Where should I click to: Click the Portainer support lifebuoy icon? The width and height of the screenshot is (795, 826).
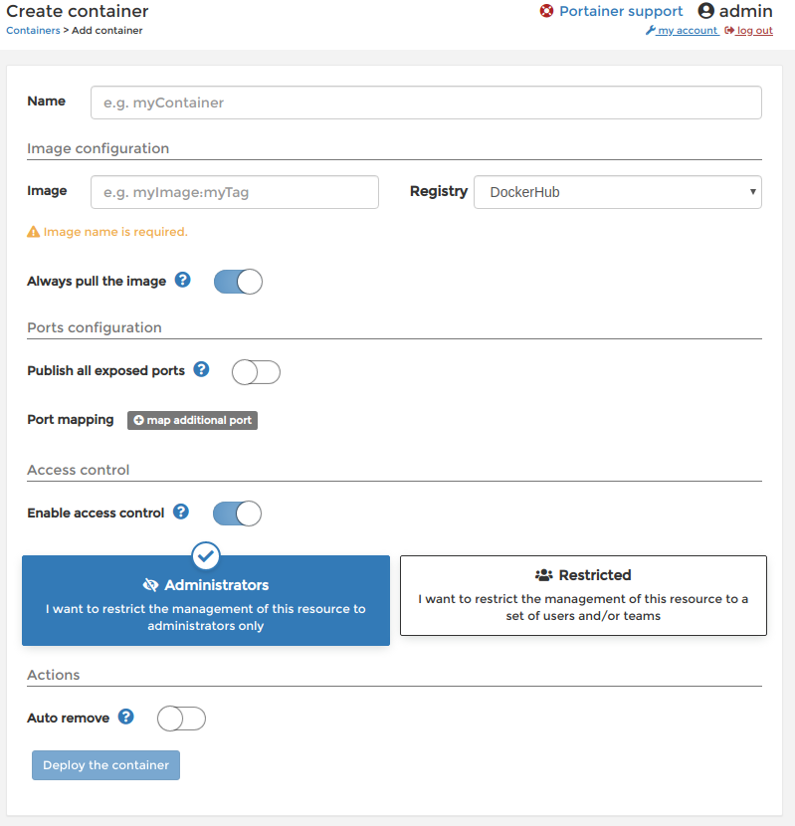click(x=547, y=11)
